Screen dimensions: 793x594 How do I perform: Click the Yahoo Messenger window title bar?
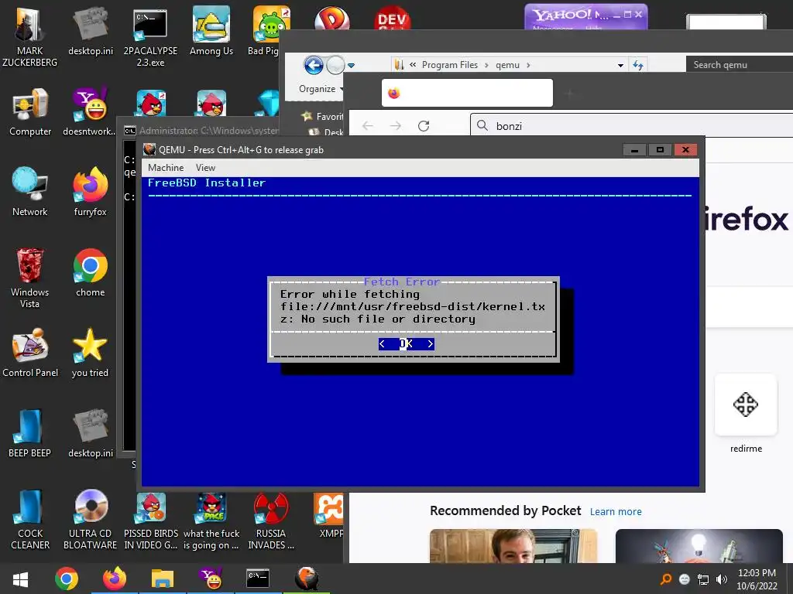click(585, 15)
